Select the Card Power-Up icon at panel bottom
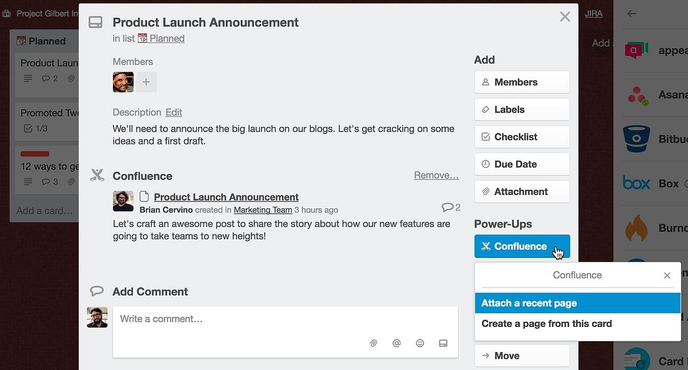The image size is (688, 370). [x=637, y=359]
